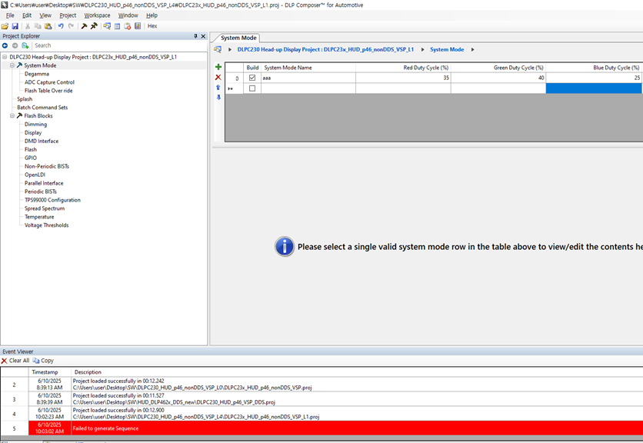Select Voltage Thresholds tree item
Image resolution: width=643 pixels, height=443 pixels.
(x=46, y=225)
